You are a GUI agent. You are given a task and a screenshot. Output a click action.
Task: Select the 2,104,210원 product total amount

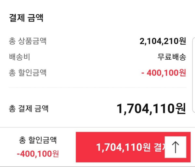(x=163, y=41)
